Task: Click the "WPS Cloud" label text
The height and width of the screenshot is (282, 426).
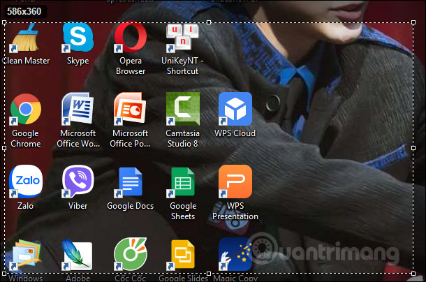Action: [235, 133]
